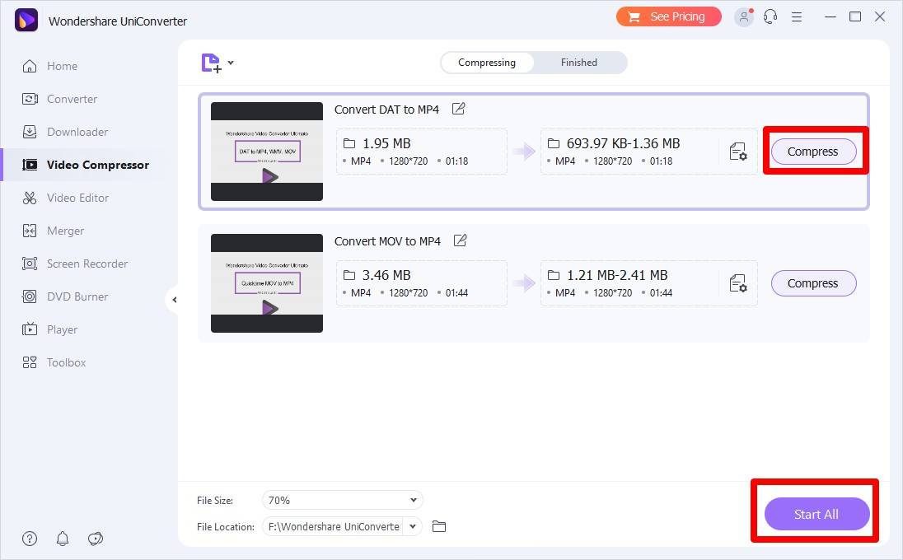Open the Converter section
This screenshot has width=903, height=560.
tap(72, 99)
